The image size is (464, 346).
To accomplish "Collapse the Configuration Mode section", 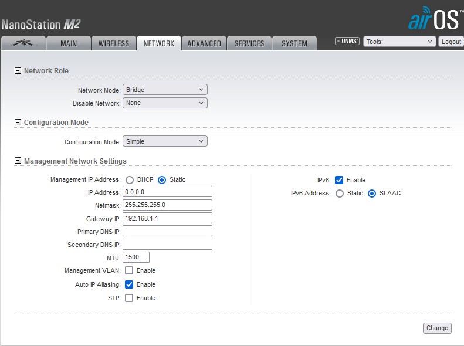I will [18, 122].
